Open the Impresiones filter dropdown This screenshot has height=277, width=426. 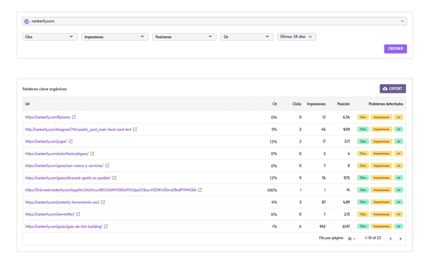click(x=115, y=37)
